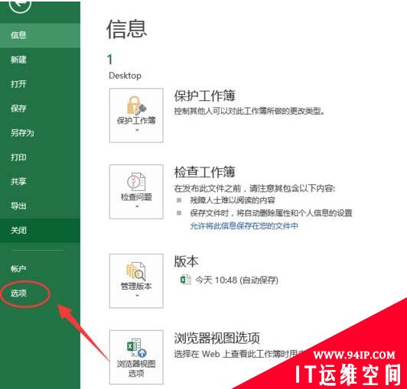The image size is (407, 389).
Task: Expand the 管理版本 dropdown arrow
Action: (x=137, y=296)
